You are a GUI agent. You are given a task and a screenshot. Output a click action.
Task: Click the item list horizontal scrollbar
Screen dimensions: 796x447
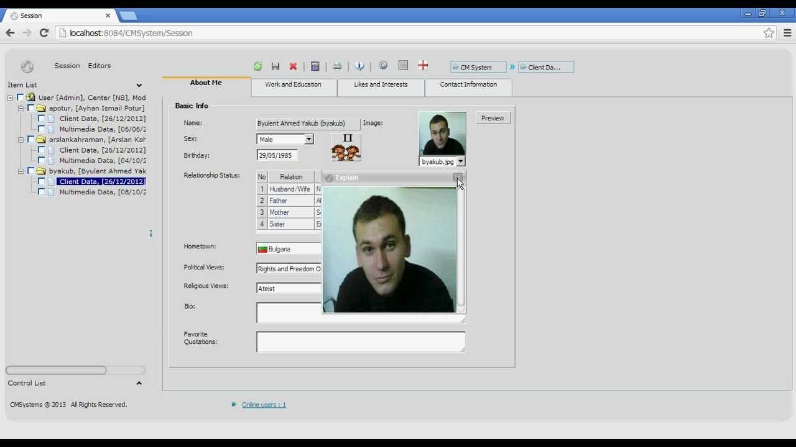(x=56, y=370)
